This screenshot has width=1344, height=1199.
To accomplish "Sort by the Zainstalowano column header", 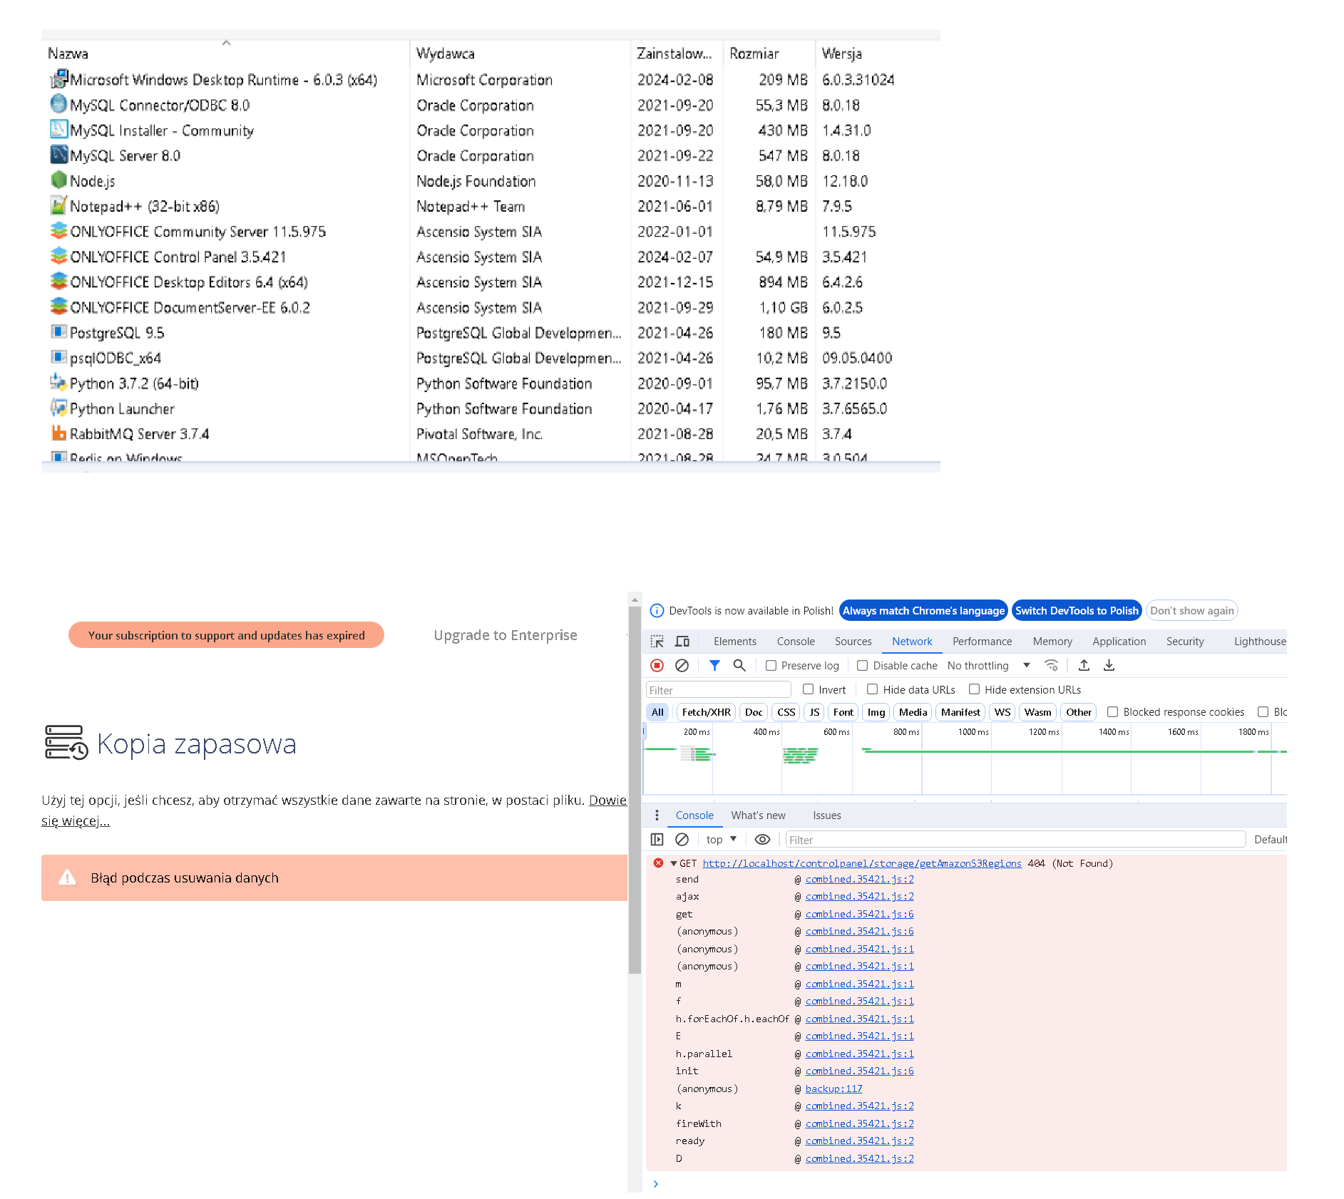I will pyautogui.click(x=677, y=53).
